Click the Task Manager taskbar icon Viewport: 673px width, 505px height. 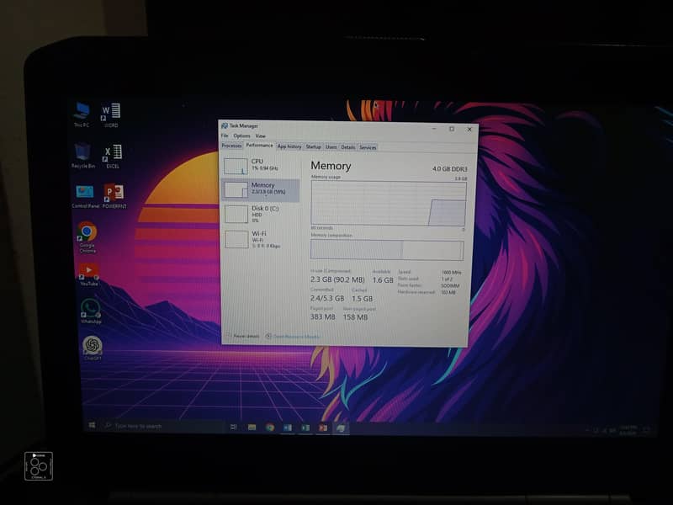click(x=341, y=428)
